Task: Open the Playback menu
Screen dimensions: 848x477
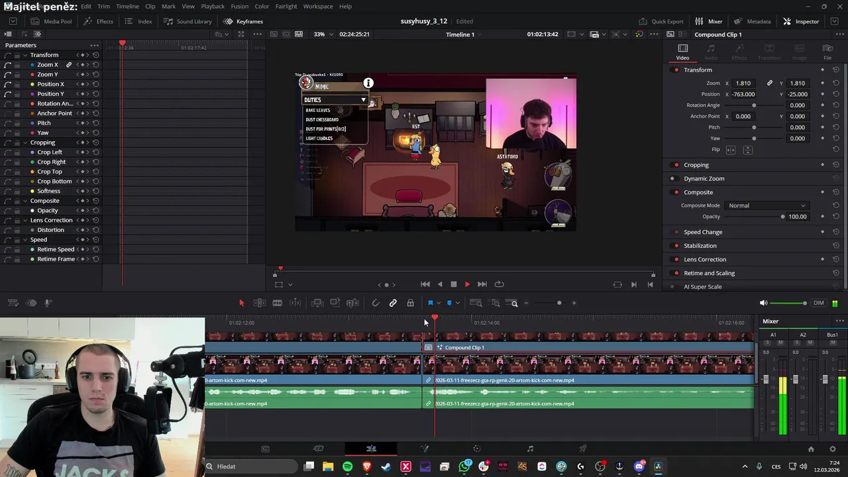Action: [x=213, y=6]
